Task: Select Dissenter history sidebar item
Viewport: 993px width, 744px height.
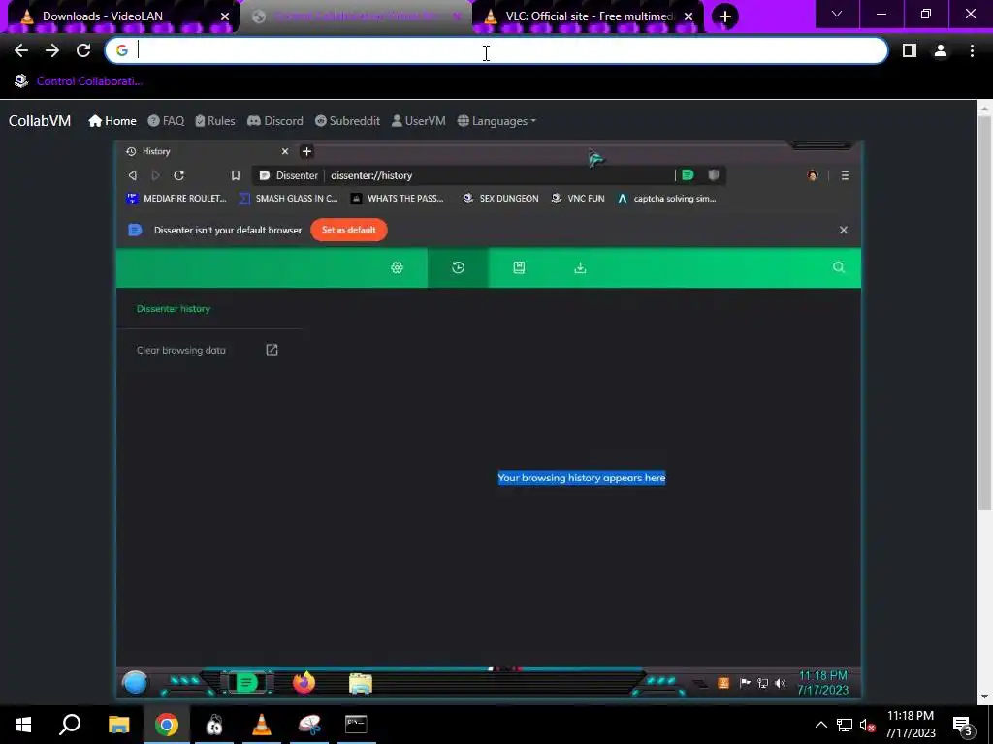Action: (x=174, y=309)
